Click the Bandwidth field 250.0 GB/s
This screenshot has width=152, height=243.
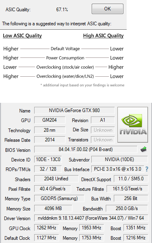tap(127, 208)
